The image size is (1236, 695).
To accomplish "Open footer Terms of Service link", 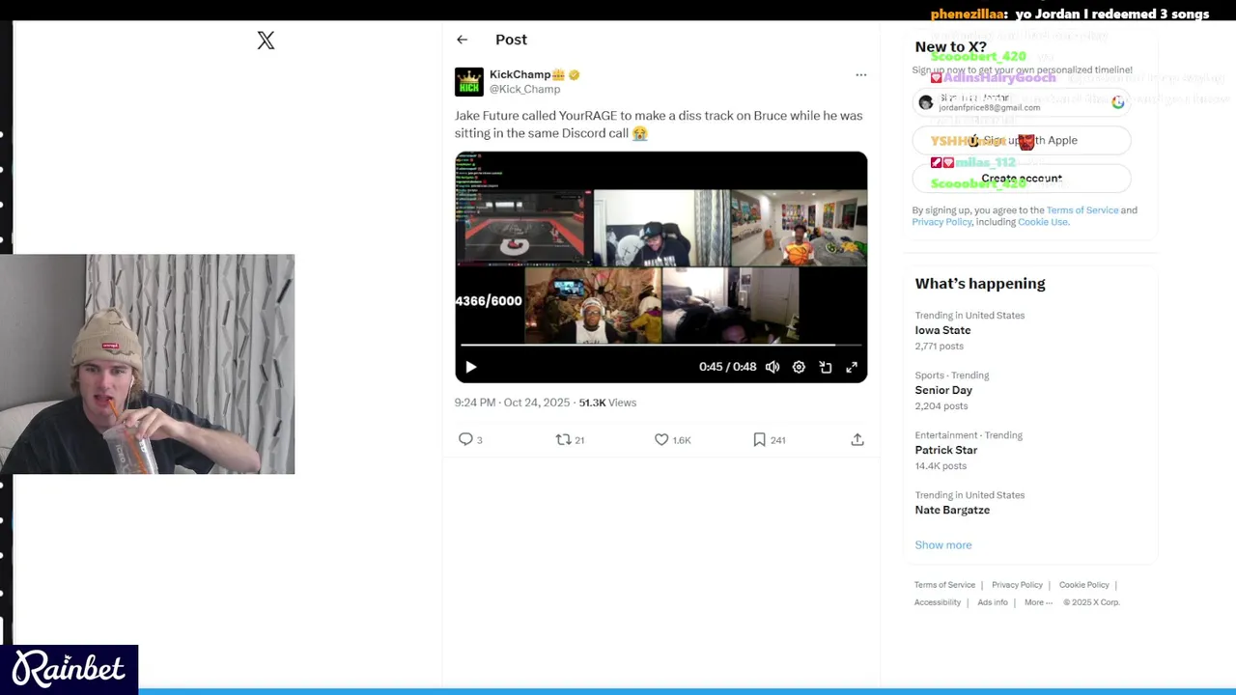I will [944, 585].
